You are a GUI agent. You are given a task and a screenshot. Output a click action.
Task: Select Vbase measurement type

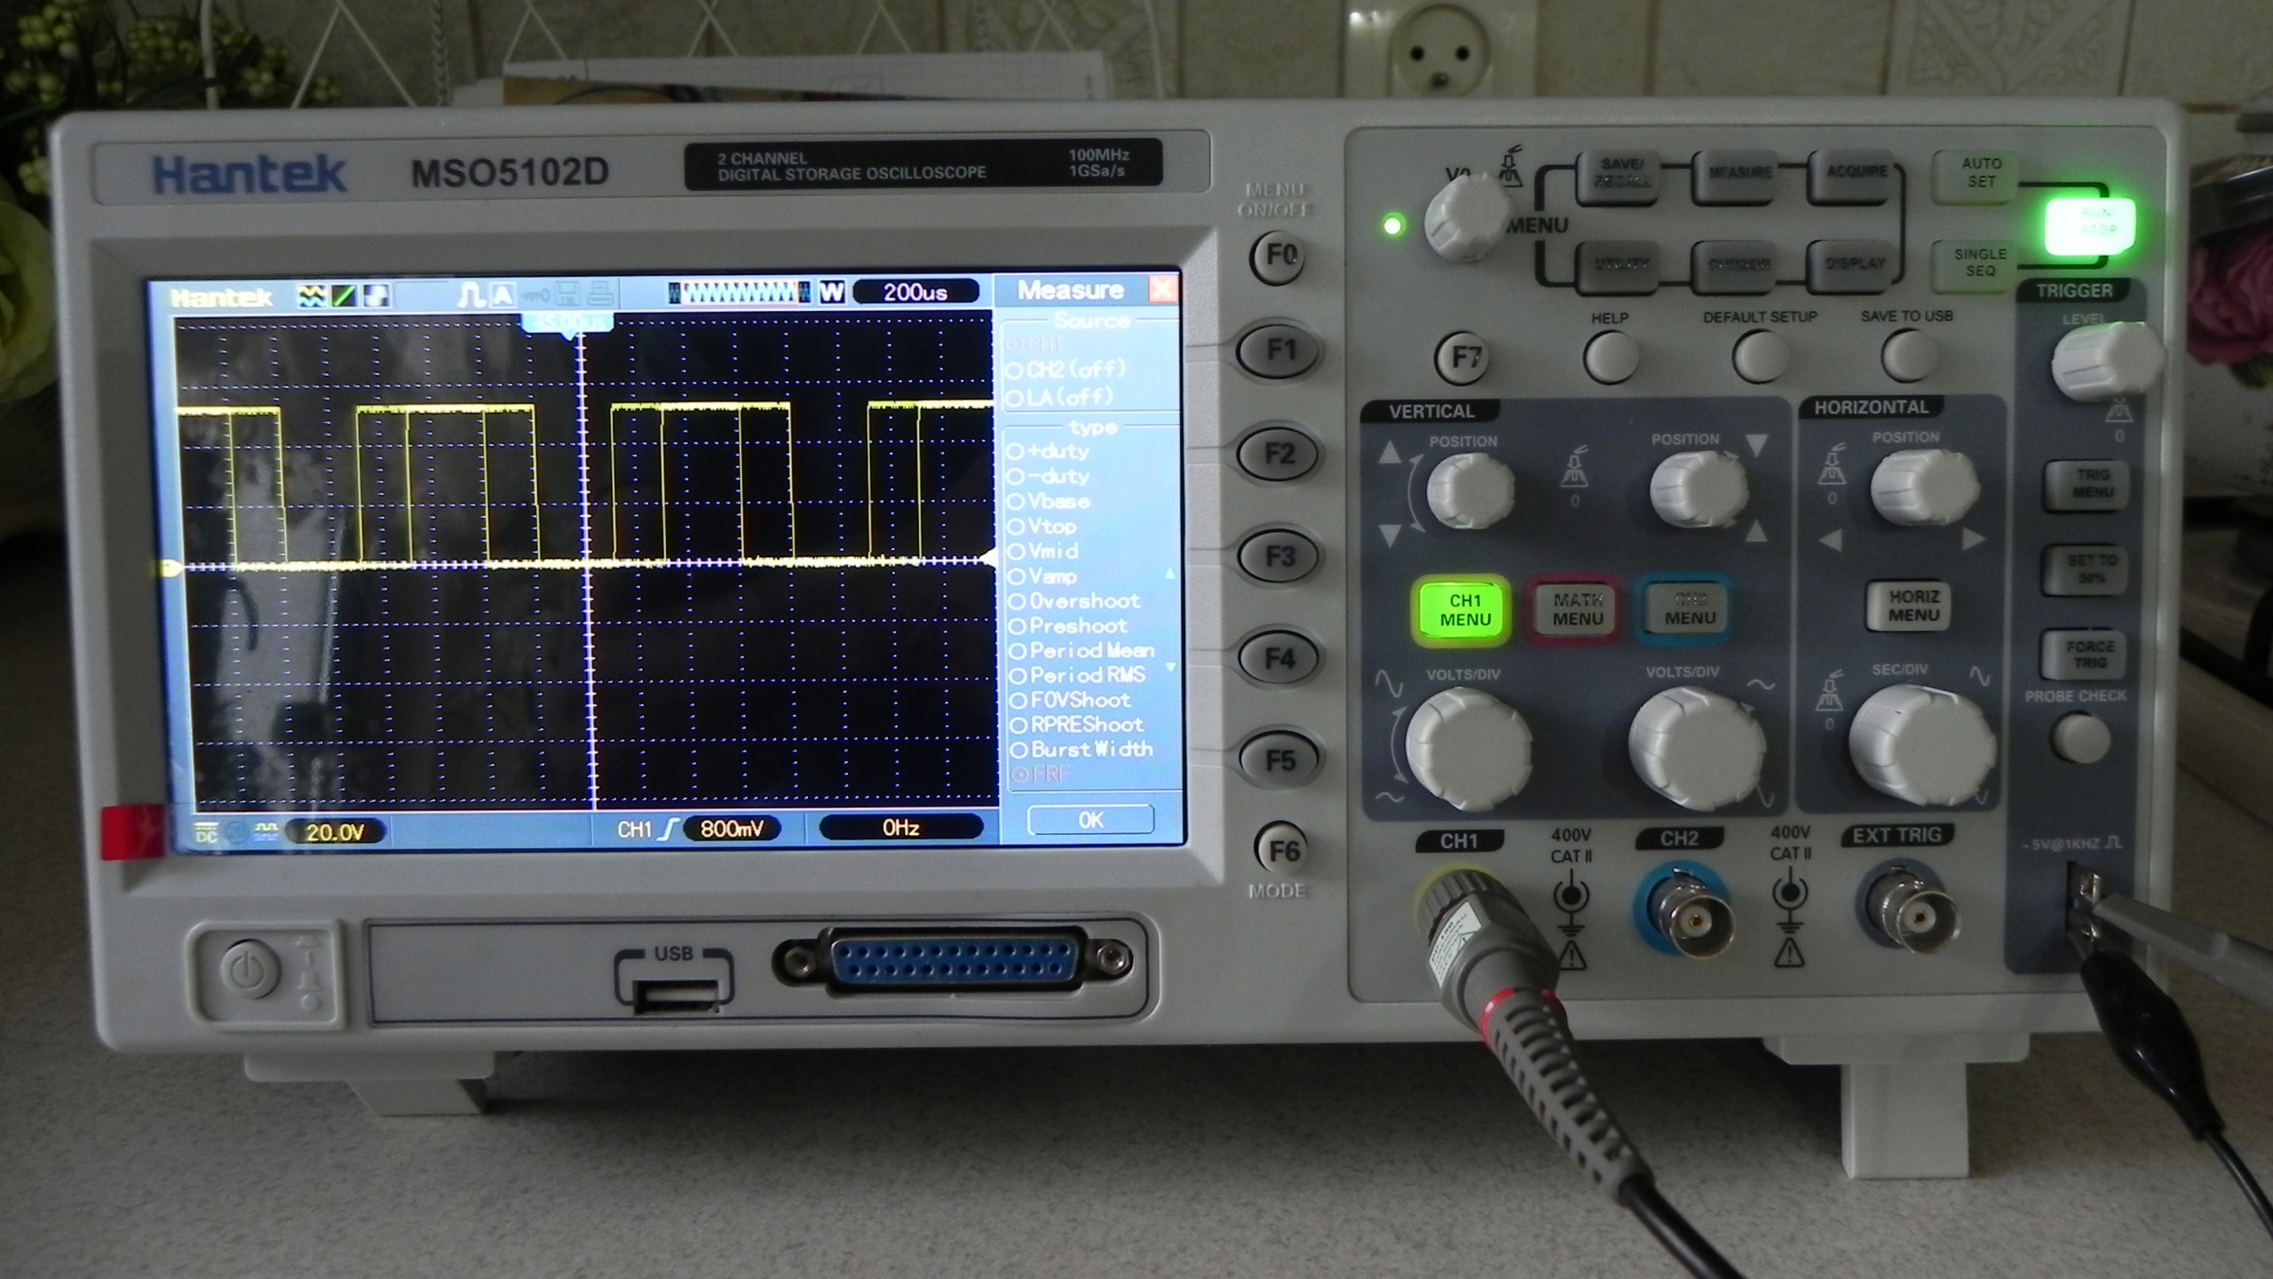[1049, 501]
